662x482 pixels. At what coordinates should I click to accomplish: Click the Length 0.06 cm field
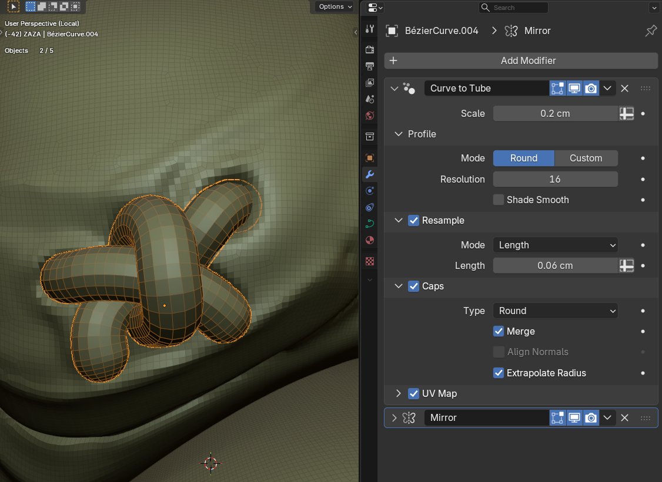tap(555, 266)
